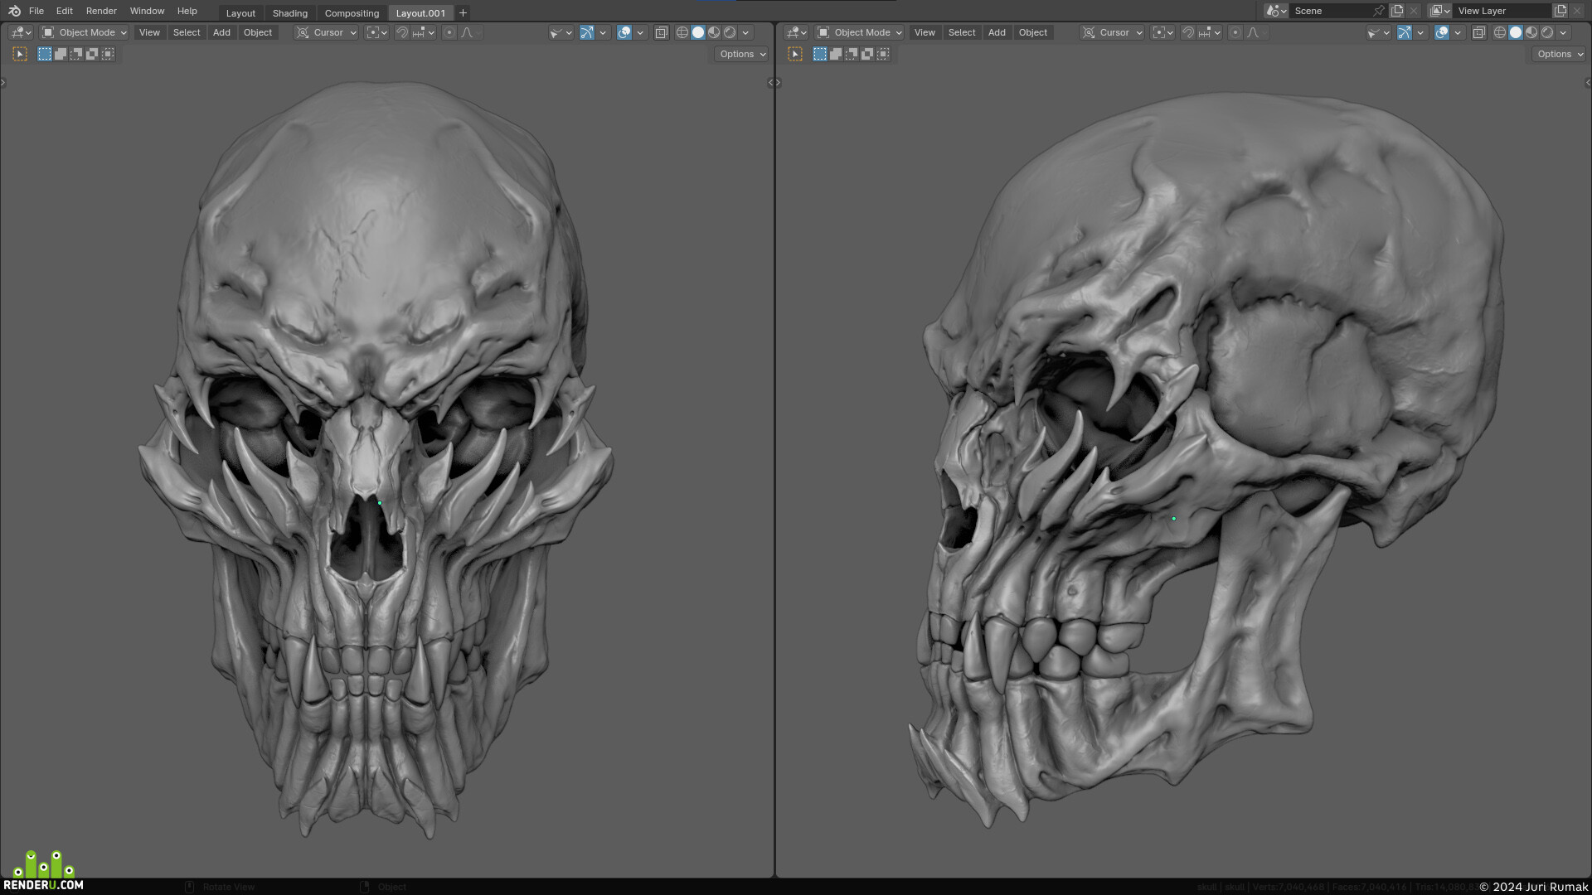This screenshot has height=895, width=1592.
Task: Activate Select Box tool in left viewport
Action: tap(20, 54)
